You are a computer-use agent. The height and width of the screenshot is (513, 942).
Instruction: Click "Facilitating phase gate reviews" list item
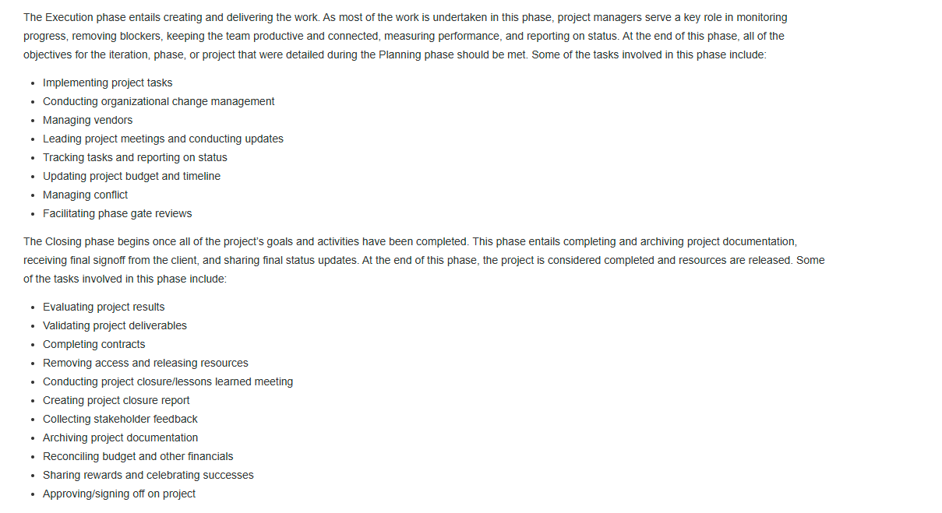pyautogui.click(x=117, y=213)
